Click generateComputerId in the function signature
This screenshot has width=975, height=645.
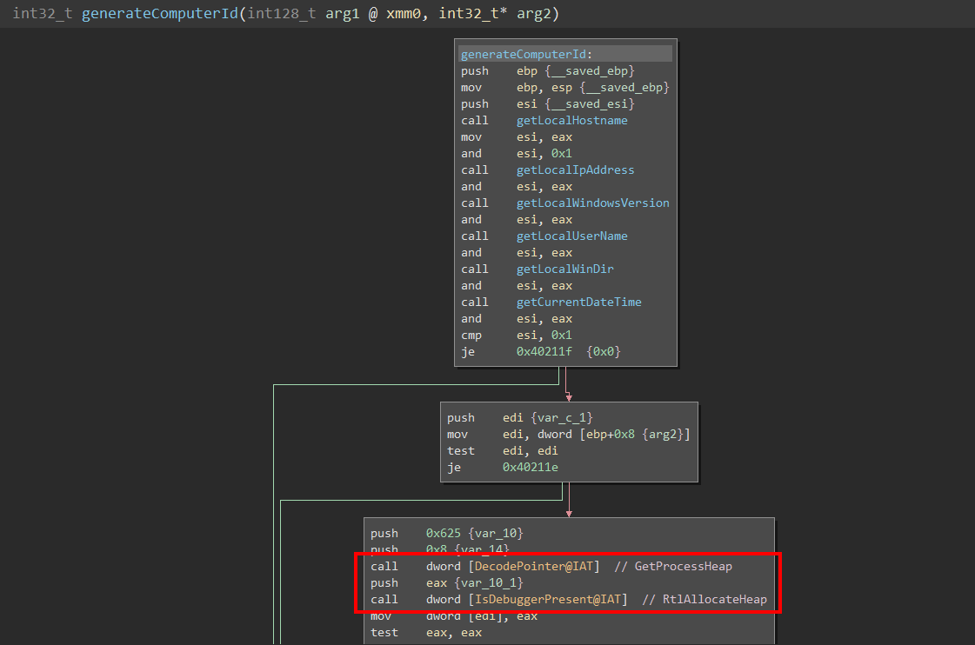[160, 13]
